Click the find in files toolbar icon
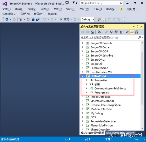 coord(99,19)
